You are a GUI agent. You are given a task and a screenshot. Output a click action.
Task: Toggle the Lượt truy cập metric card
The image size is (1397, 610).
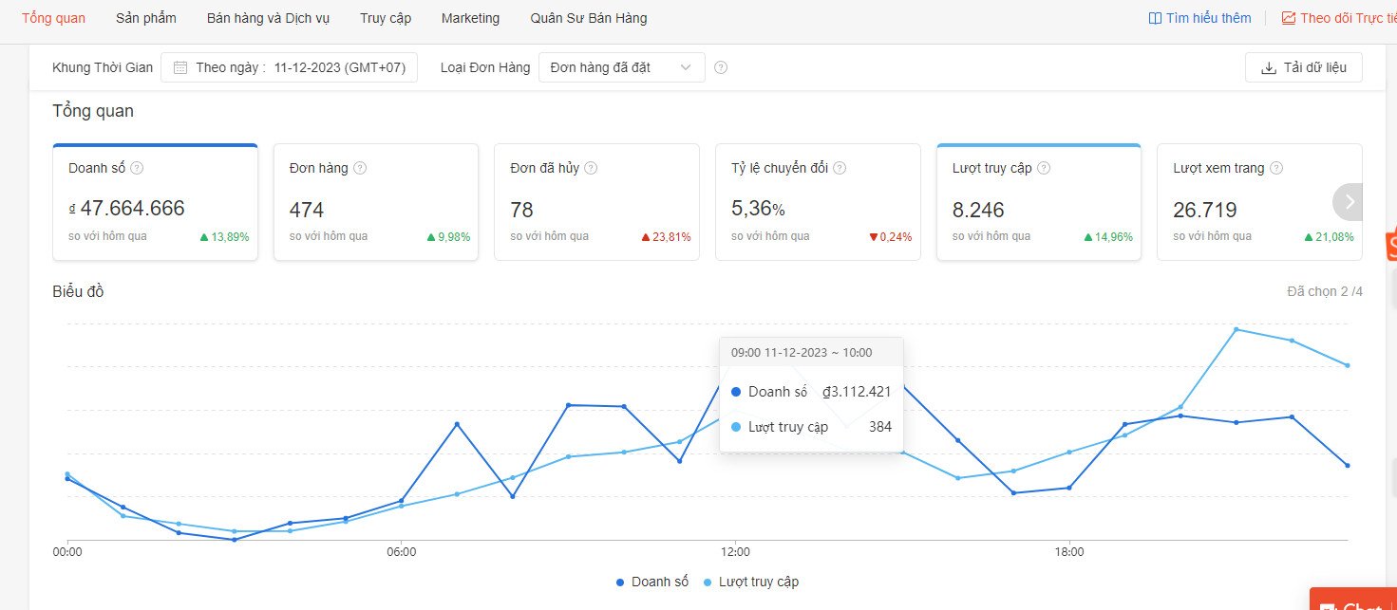(1038, 202)
